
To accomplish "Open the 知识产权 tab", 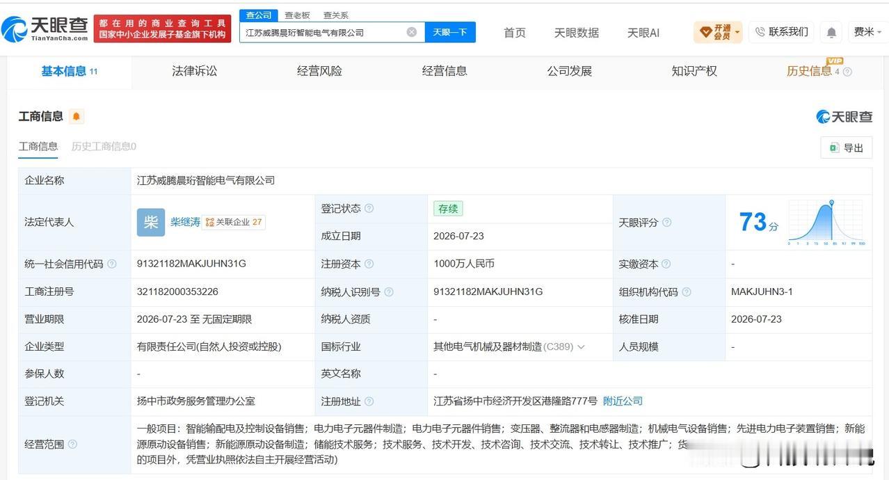I will pyautogui.click(x=694, y=71).
